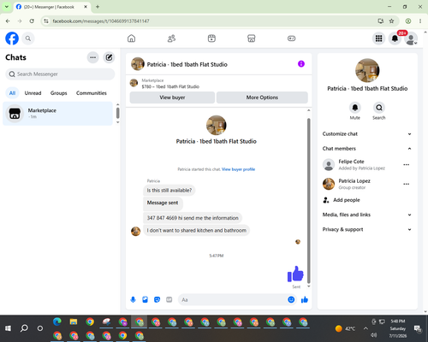Go back with the browser back arrow
The width and height of the screenshot is (428, 342).
(8, 21)
